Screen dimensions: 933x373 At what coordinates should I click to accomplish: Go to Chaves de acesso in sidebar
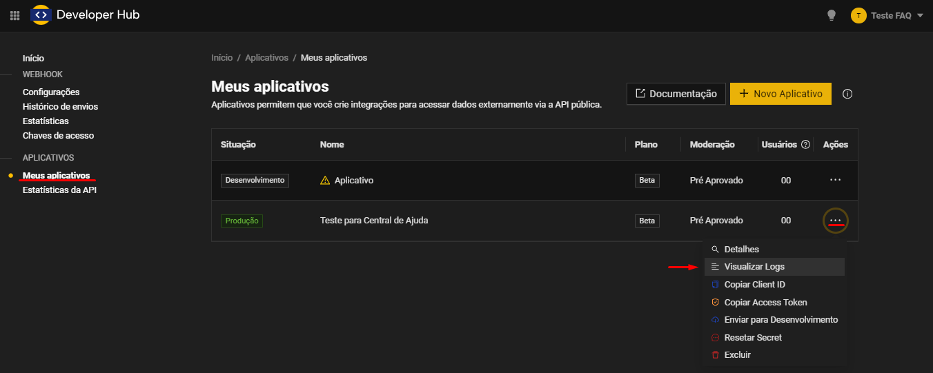coord(58,136)
